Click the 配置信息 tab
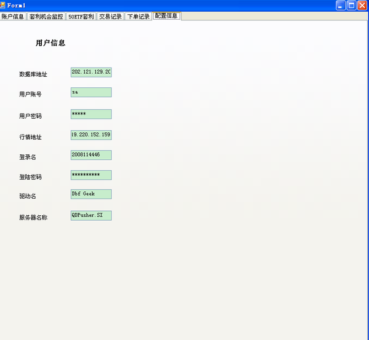The height and width of the screenshot is (340, 369). tap(166, 16)
